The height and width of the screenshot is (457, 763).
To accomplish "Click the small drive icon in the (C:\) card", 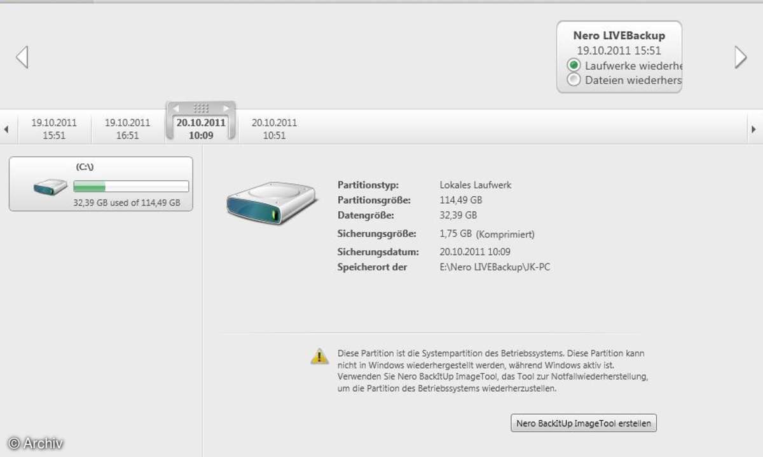I will [x=50, y=187].
